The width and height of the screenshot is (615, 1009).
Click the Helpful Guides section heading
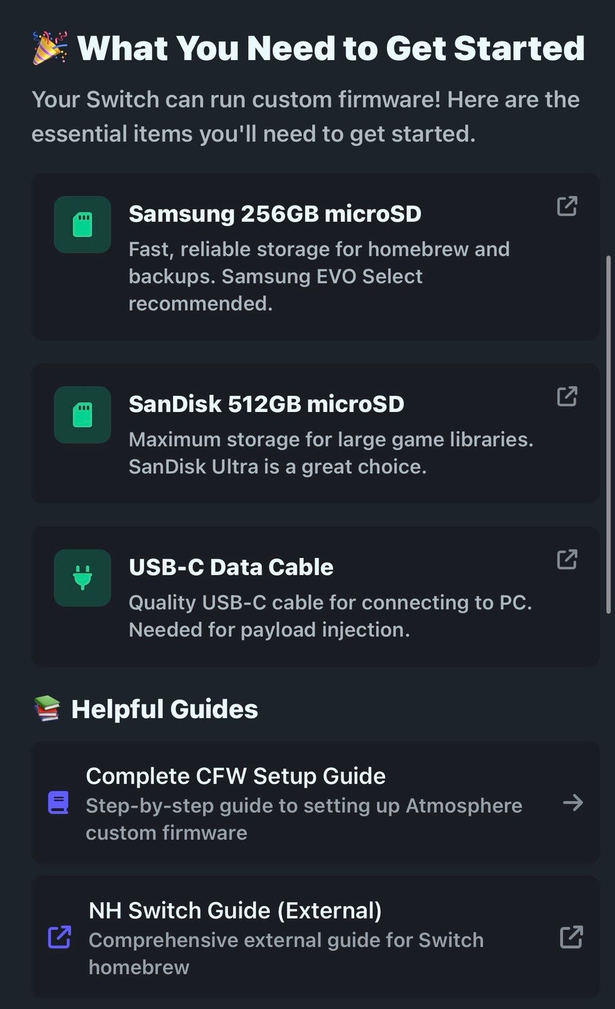pos(164,709)
